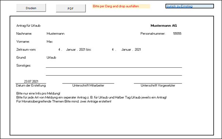Select the Nachname value 'Mustermann'
Image resolution: width=222 pixels, height=139 pixels.
pos(56,34)
